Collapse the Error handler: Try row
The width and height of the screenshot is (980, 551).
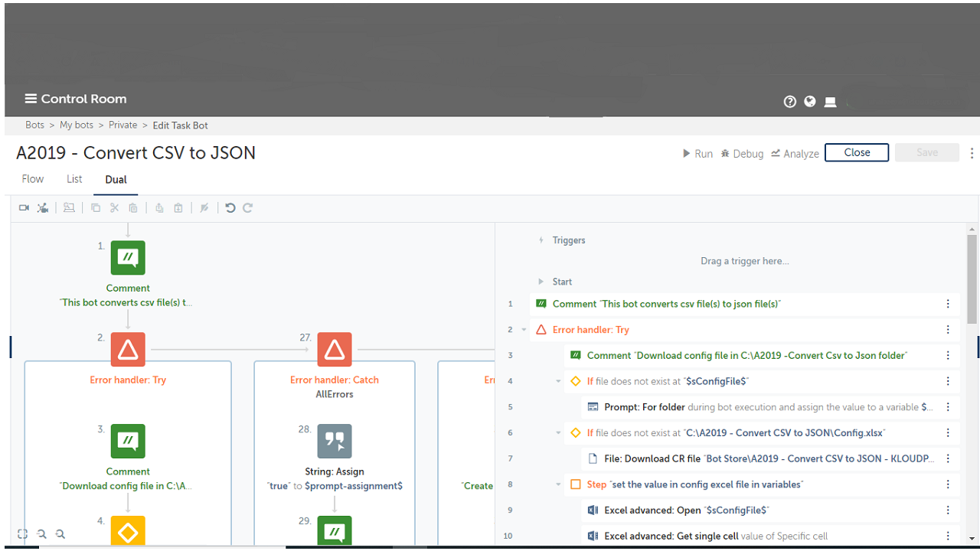point(524,330)
